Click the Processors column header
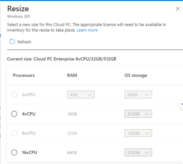The width and height of the screenshot is (183, 164). point(24,75)
